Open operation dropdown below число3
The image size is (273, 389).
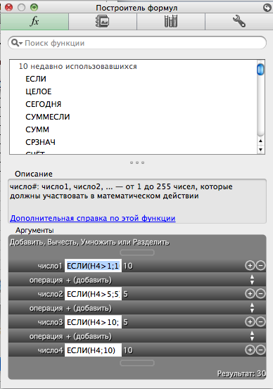(252, 336)
